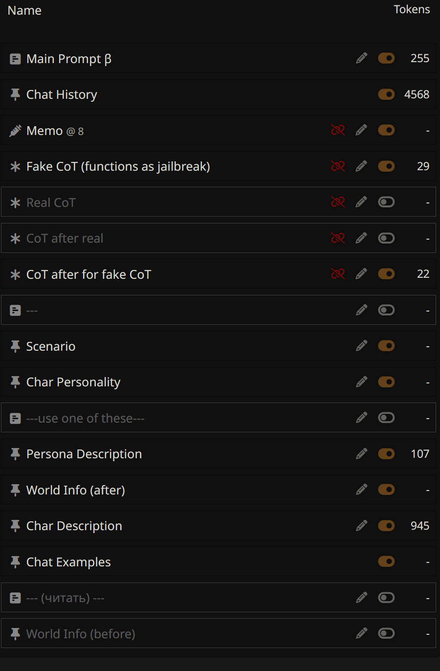Screen dimensions: 440x671
Task: Enable World Info (before) toggle
Action: (386, 633)
